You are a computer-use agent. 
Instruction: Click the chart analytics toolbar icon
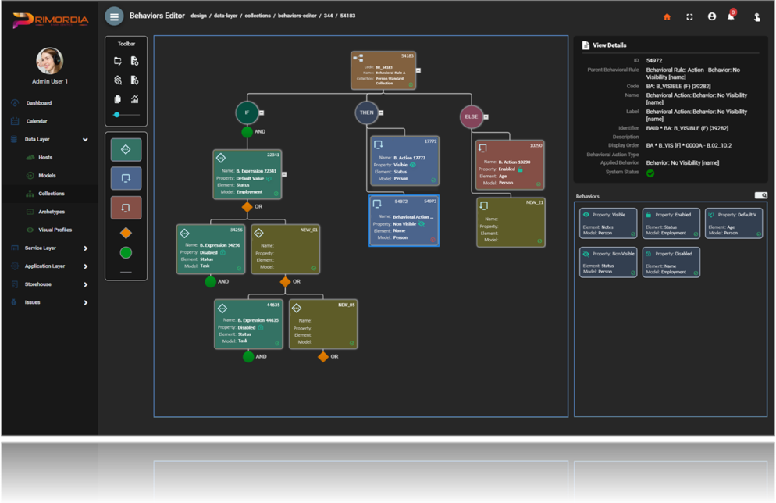(x=134, y=99)
